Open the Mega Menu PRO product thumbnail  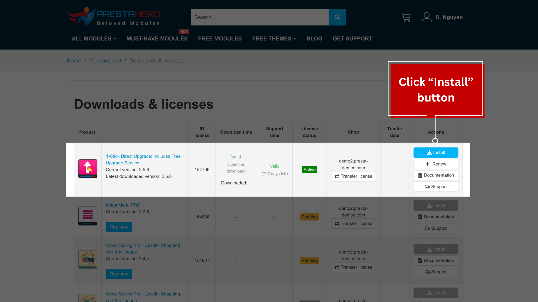(88, 216)
